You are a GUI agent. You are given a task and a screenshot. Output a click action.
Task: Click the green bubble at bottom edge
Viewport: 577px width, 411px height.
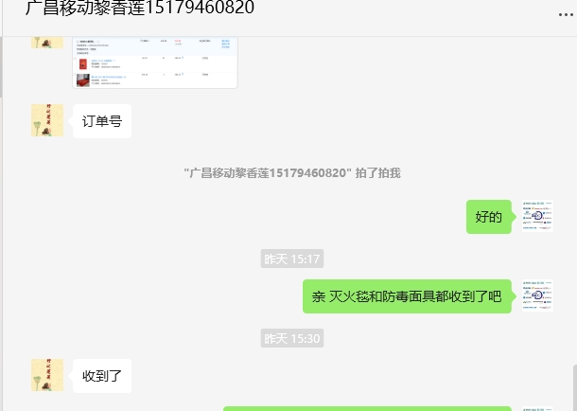tap(367, 409)
